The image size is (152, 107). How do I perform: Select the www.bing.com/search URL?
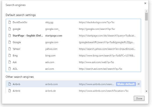(107, 56)
